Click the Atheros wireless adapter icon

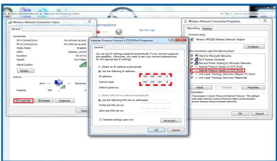(192, 40)
